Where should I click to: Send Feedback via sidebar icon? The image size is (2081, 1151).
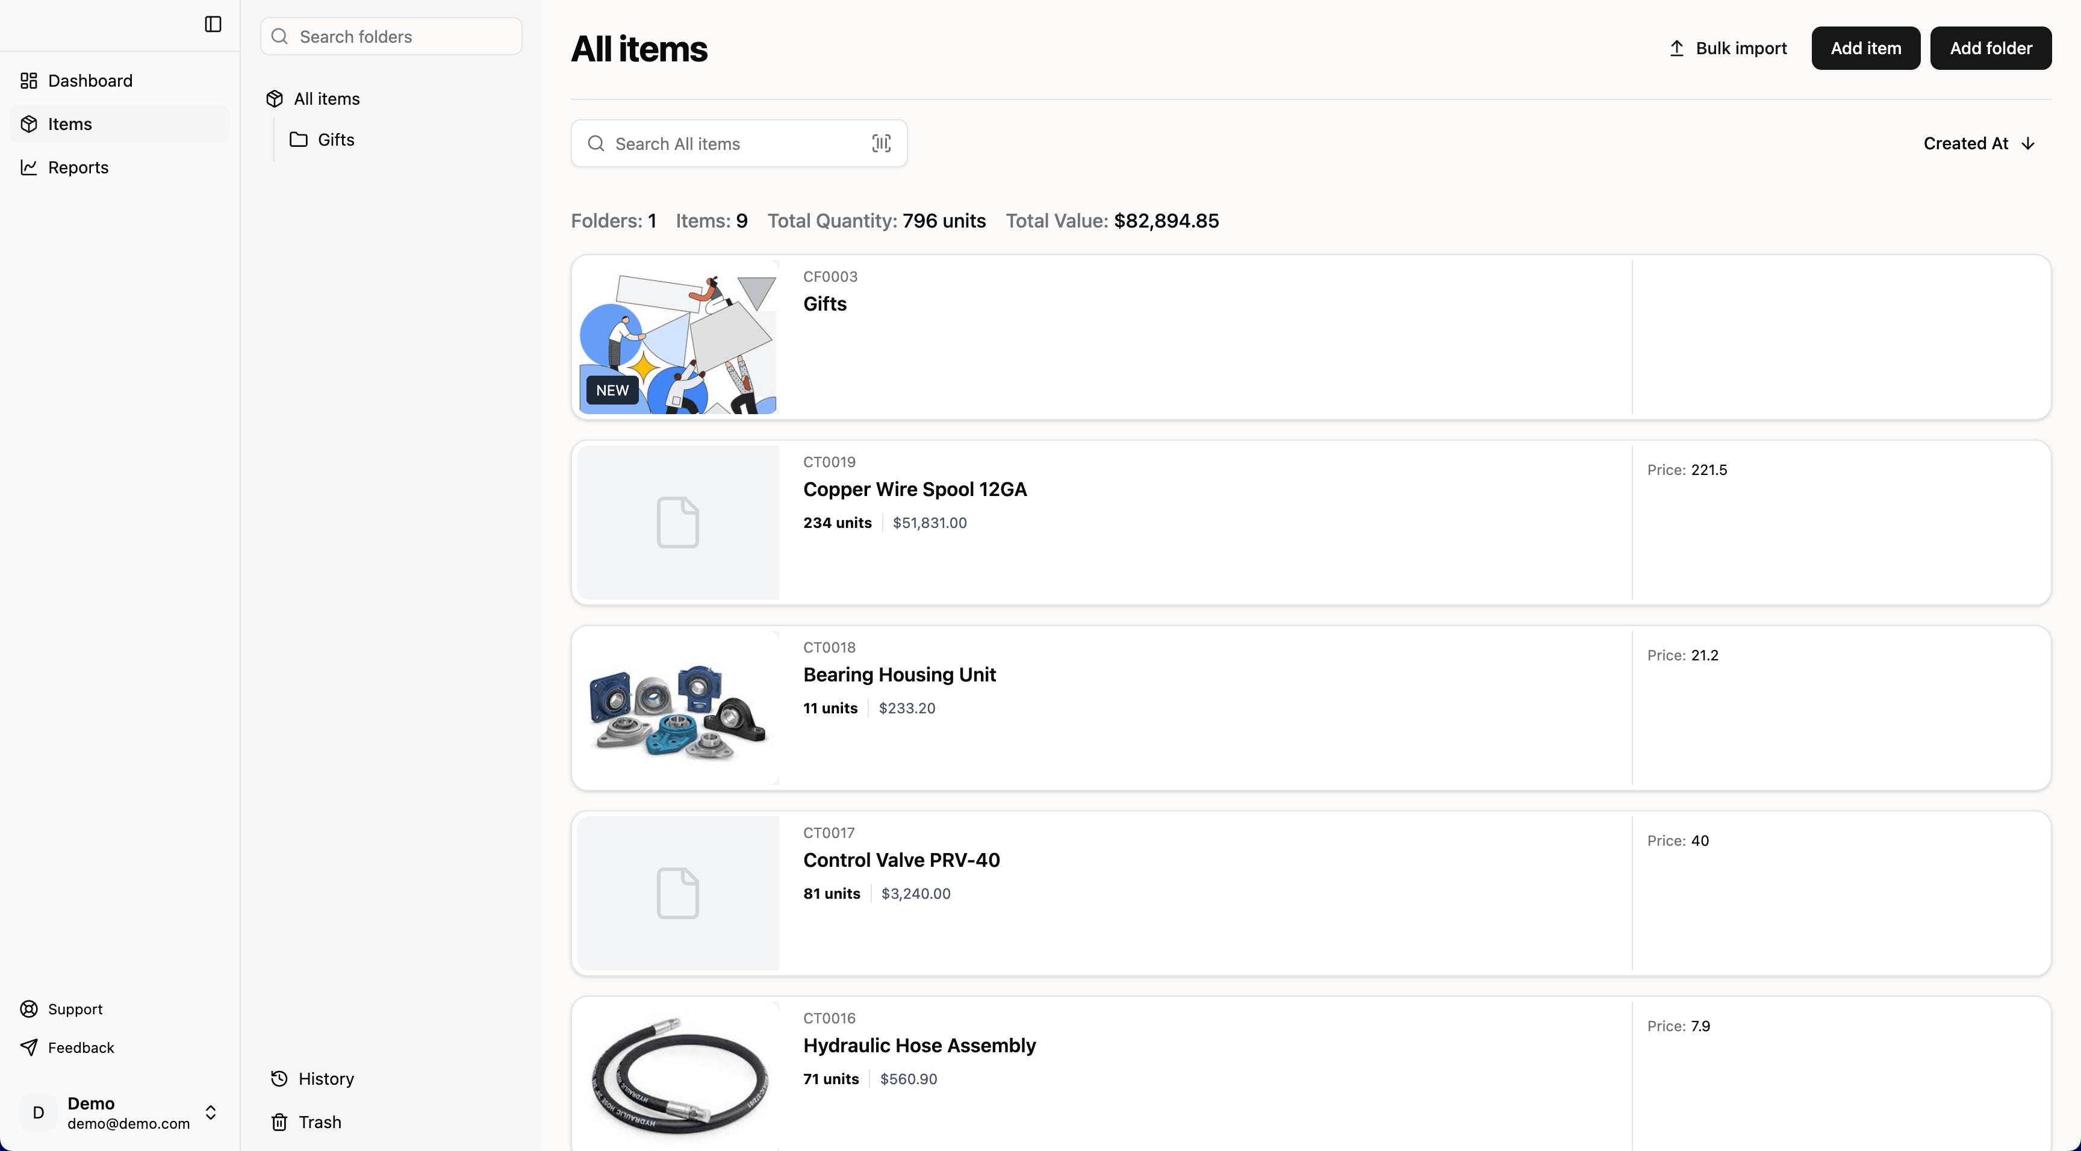pos(81,1047)
